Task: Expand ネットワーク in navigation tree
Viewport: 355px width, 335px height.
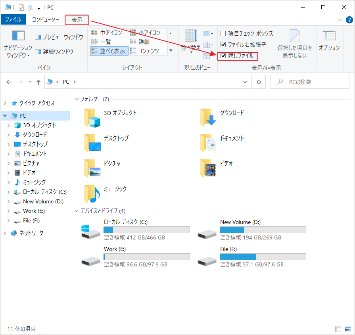Action: click(x=5, y=233)
